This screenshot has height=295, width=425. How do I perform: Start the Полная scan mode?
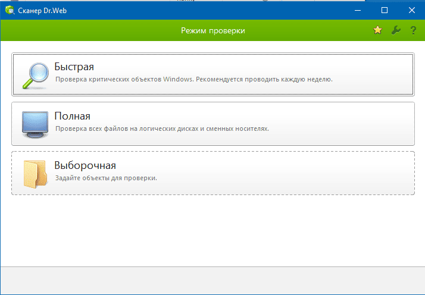213,124
